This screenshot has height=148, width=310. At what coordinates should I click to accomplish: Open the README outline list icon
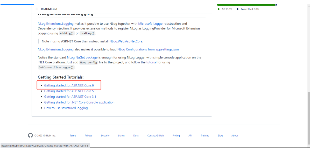[36, 9]
